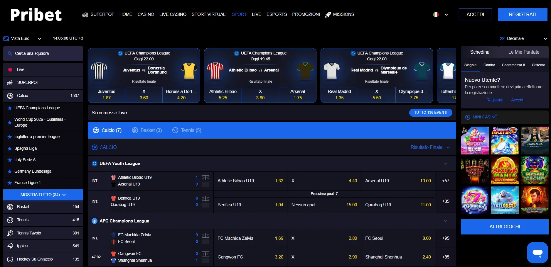The height and width of the screenshot is (267, 551).
Task: Select the Singola bet type
Action: 470,65
